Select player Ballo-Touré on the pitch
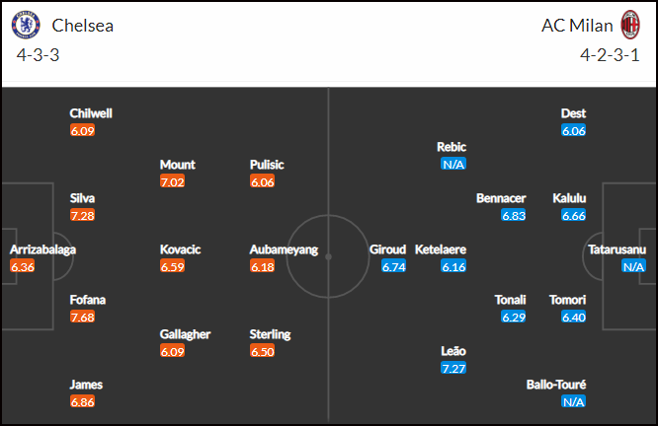Image resolution: width=658 pixels, height=426 pixels. 556,385
